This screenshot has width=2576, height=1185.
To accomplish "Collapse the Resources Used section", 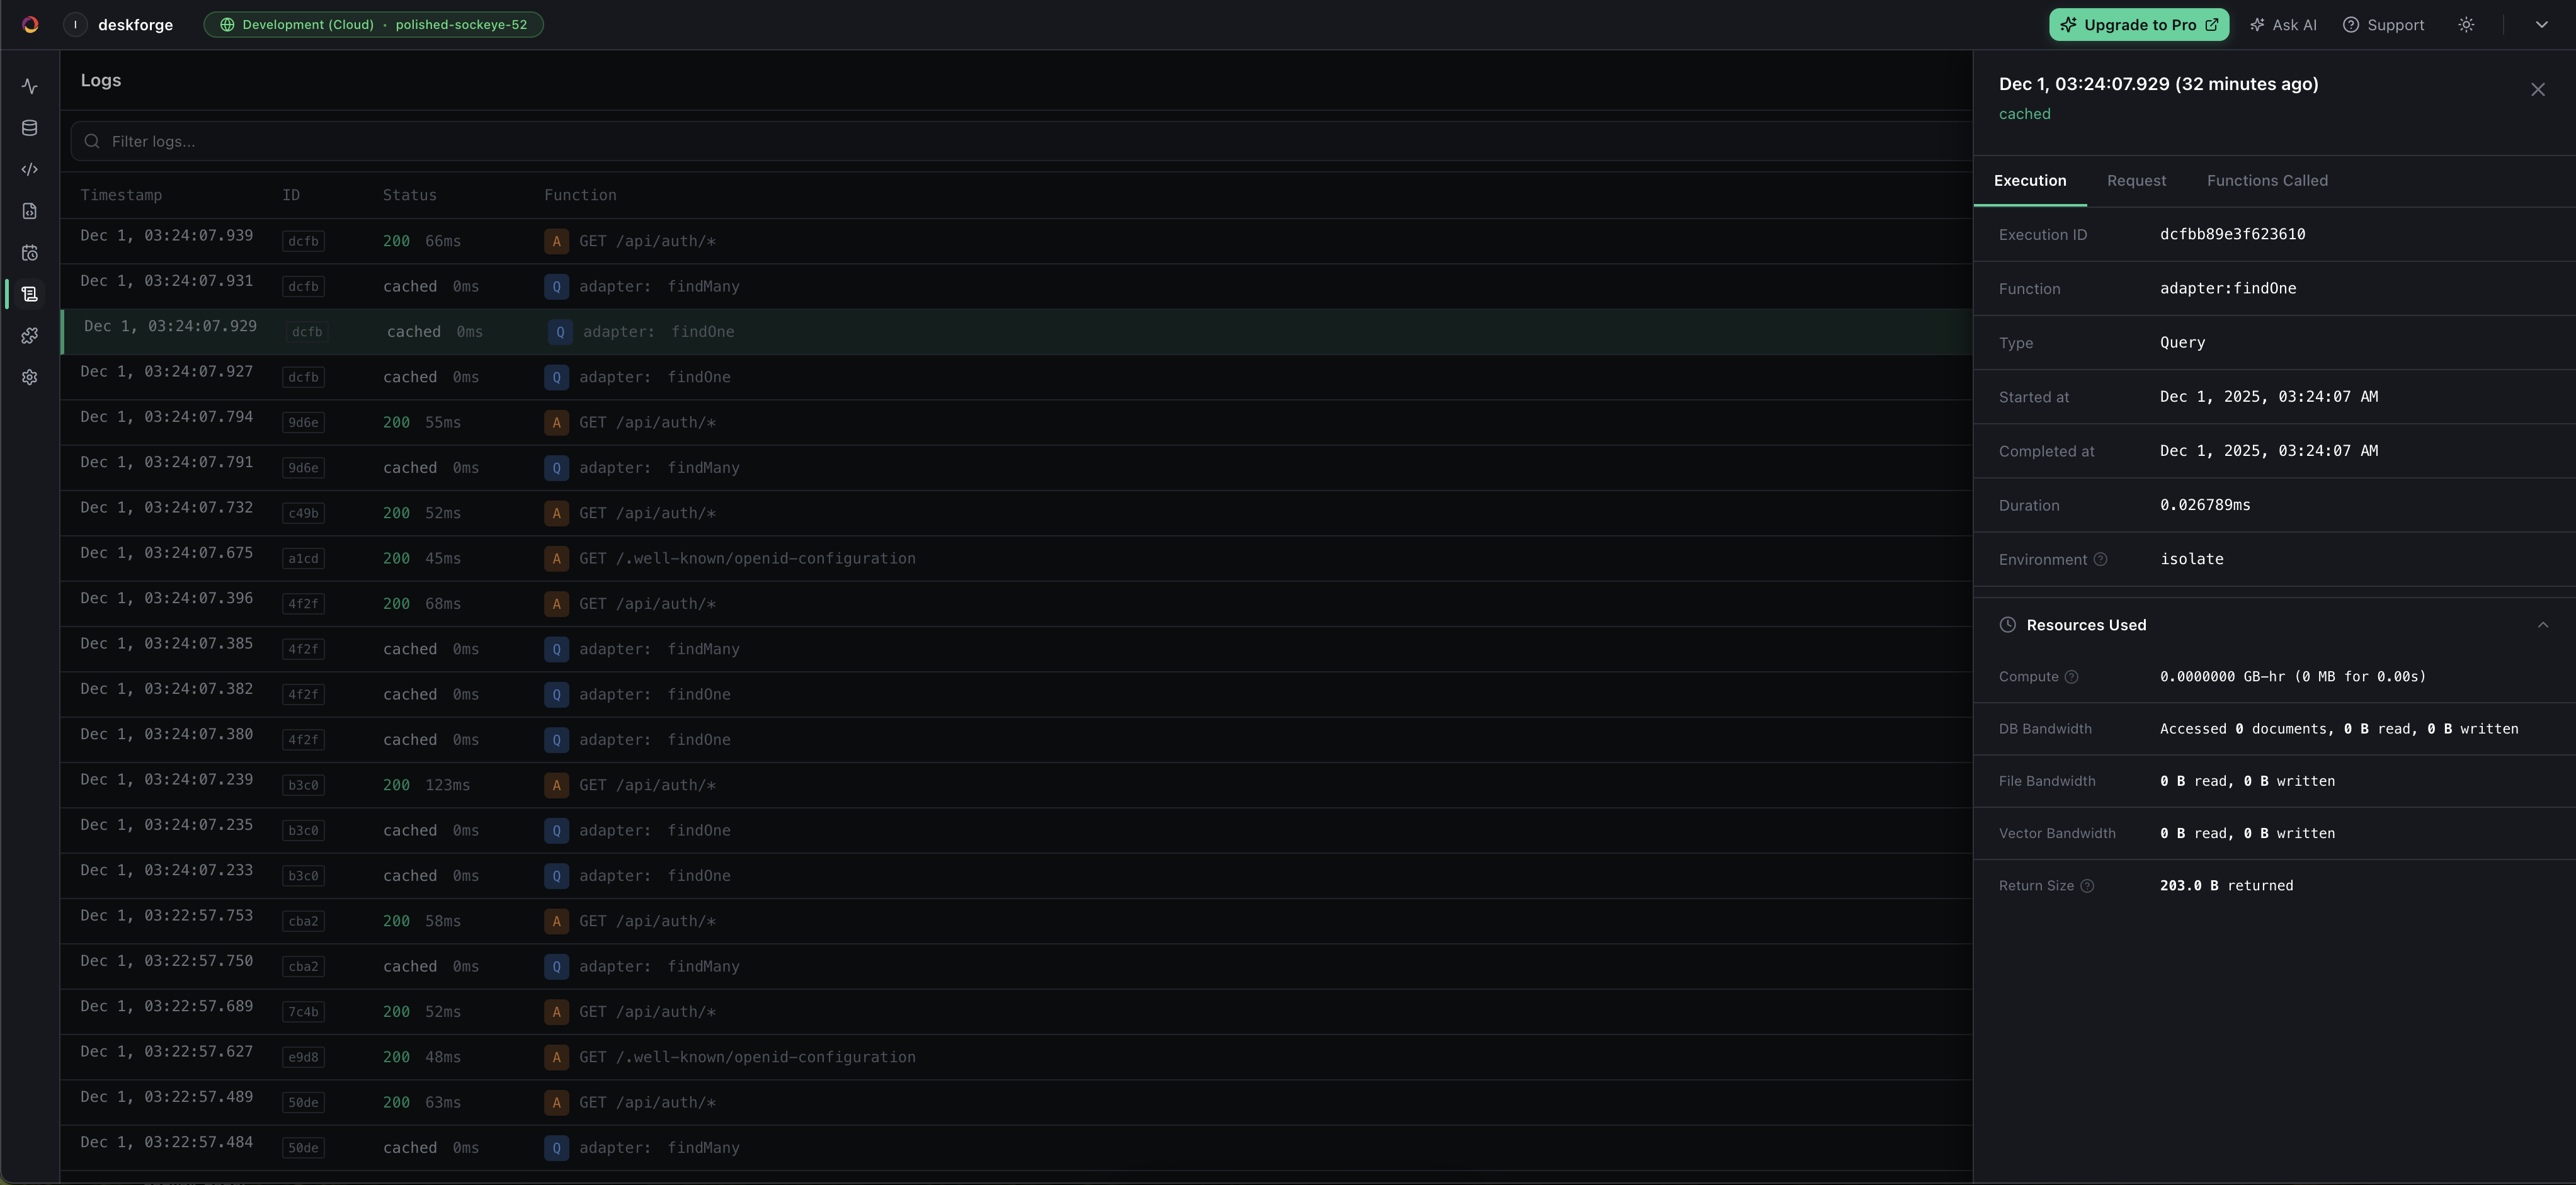I will pyautogui.click(x=2542, y=625).
